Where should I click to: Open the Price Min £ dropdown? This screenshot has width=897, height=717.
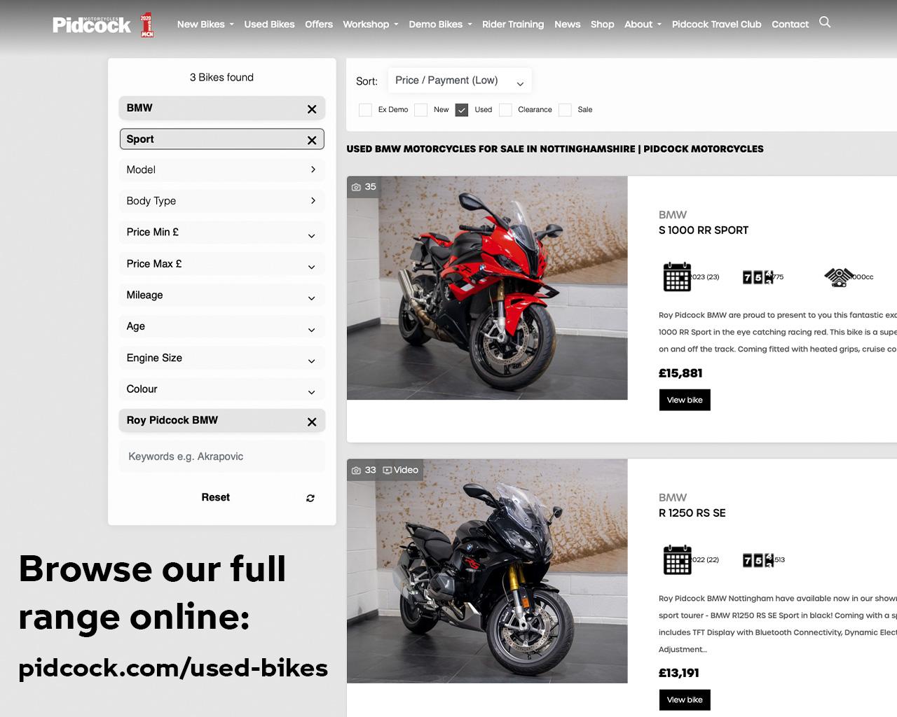tap(222, 232)
